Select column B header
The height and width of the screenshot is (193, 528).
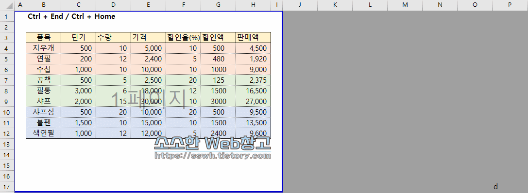pos(43,5)
